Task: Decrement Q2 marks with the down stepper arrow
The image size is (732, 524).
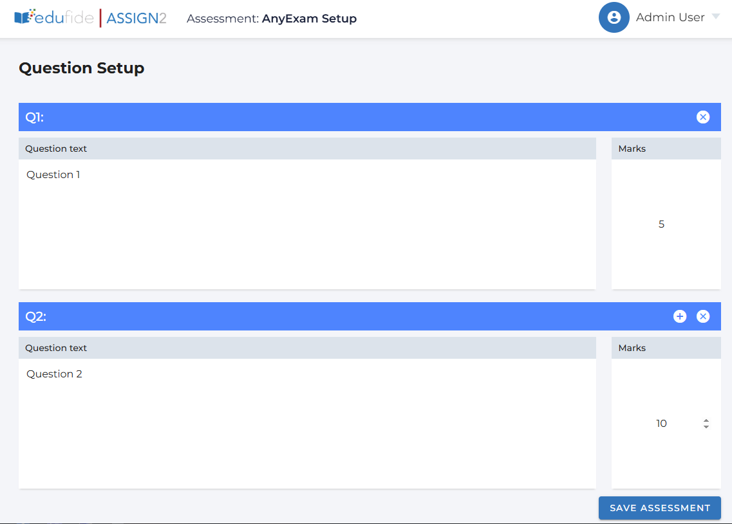Action: coord(706,426)
